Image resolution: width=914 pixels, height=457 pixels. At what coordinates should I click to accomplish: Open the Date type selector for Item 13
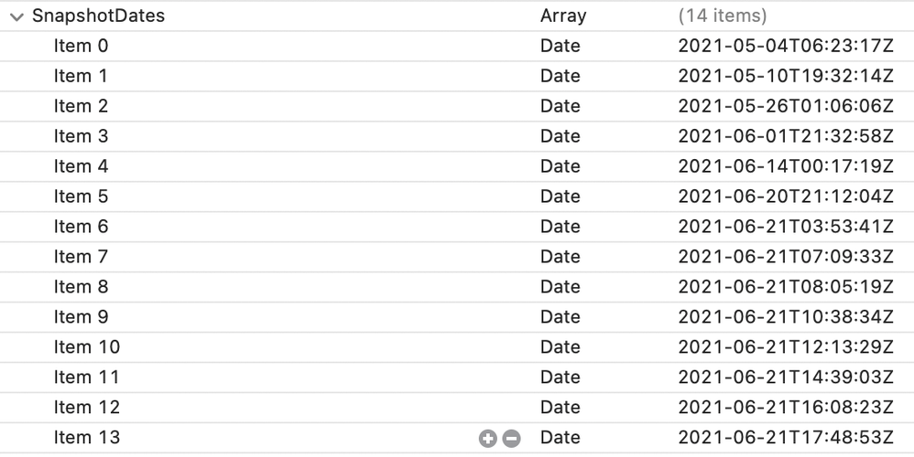pyautogui.click(x=560, y=437)
